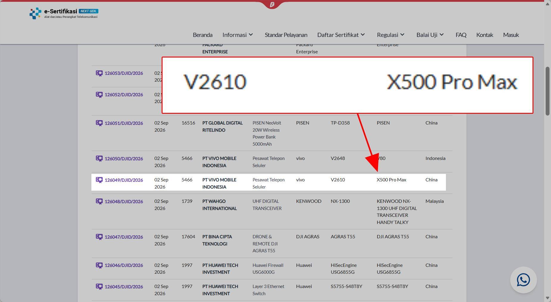Click certificate icon for 126053/DJID/2026
Viewport: 551px width, 302px height.
pyautogui.click(x=99, y=73)
